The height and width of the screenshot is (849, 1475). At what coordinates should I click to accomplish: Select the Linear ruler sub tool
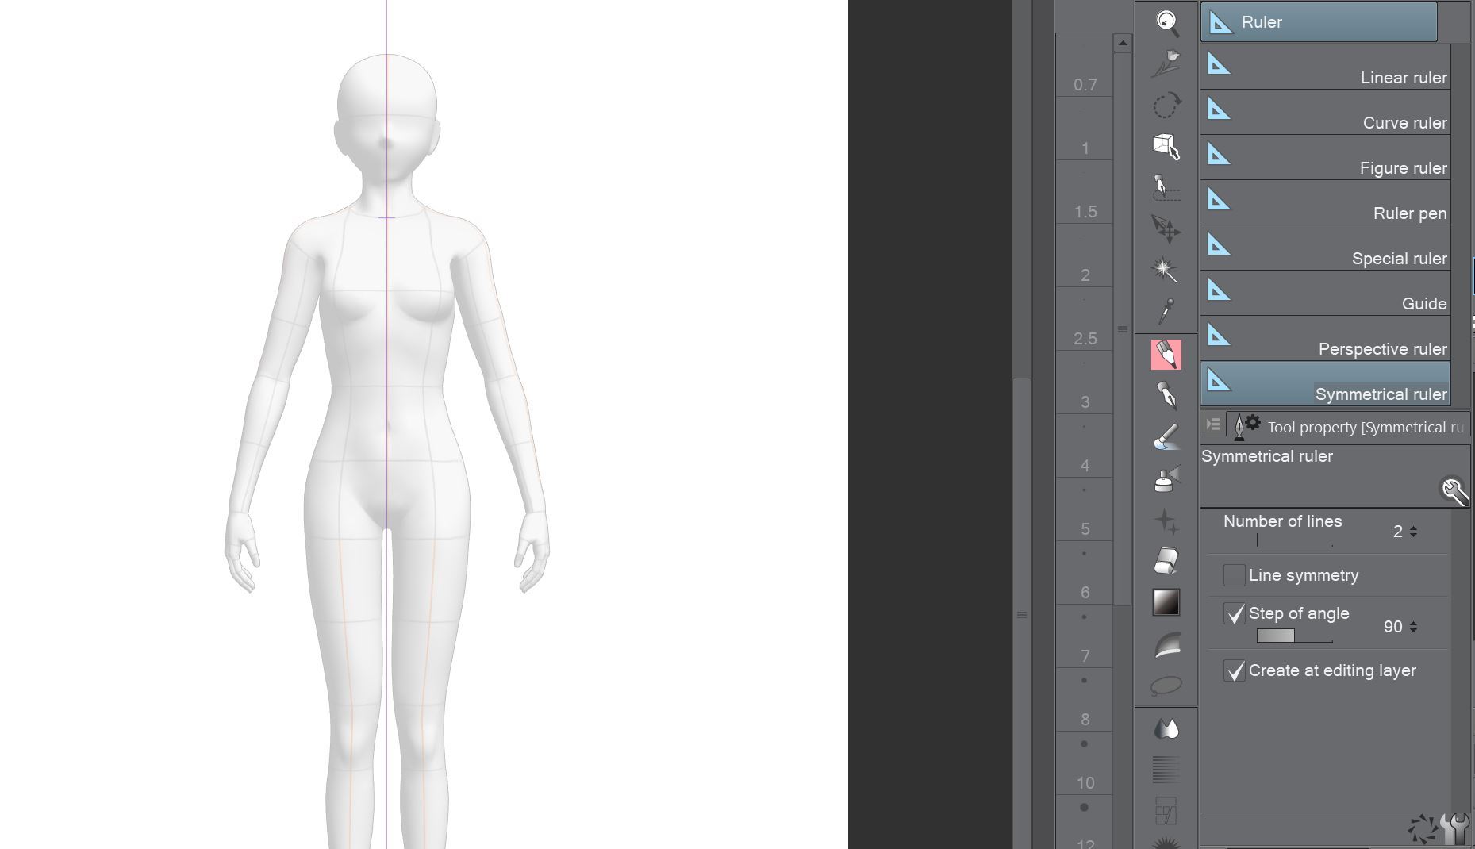pyautogui.click(x=1325, y=67)
